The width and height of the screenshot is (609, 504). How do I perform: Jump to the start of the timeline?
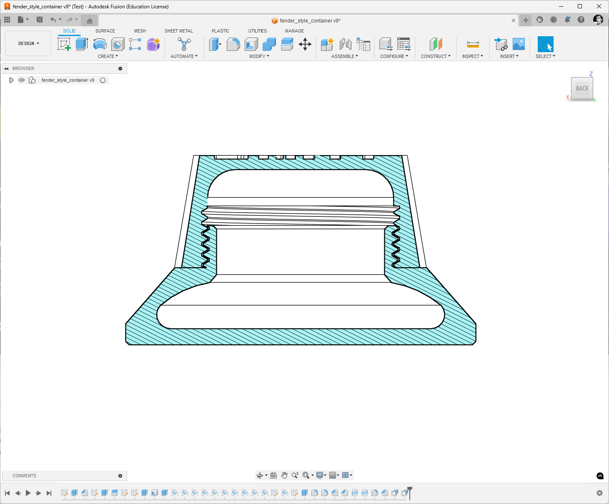coord(7,493)
